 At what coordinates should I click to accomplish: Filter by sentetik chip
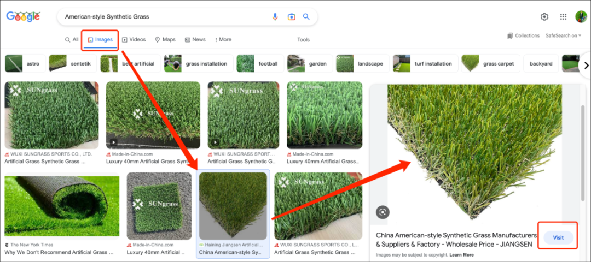tap(73, 63)
